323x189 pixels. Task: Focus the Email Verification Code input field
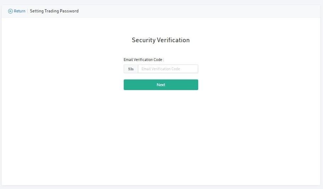point(168,69)
